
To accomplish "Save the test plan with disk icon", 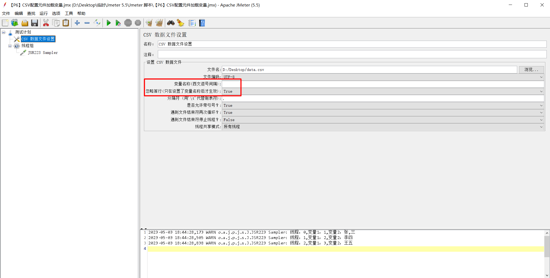I will tap(34, 23).
